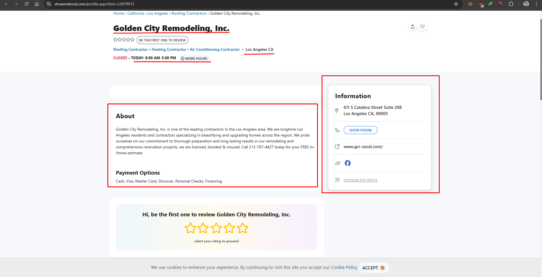This screenshot has height=277, width=542.
Task: Toggle the heart to save this listing
Action: (x=422, y=26)
